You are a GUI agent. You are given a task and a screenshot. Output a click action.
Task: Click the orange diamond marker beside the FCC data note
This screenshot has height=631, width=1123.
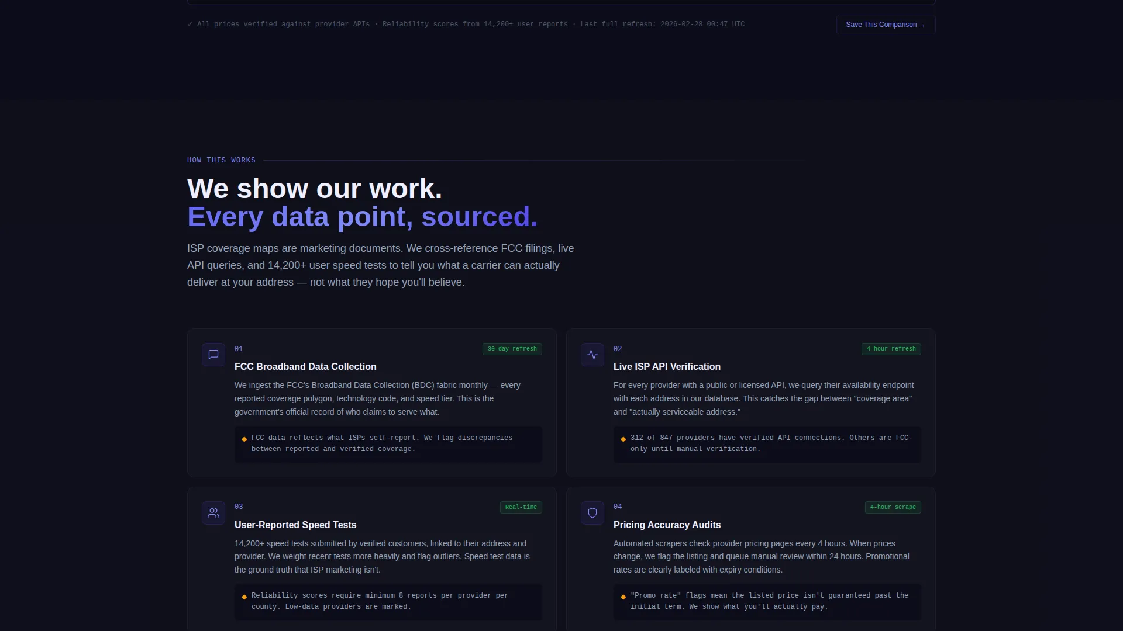coord(244,439)
